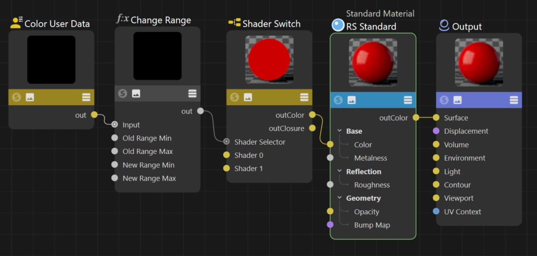Viewport: 537px width, 256px height.
Task: Collapse the Geometry group in RS Standard
Action: [x=339, y=198]
